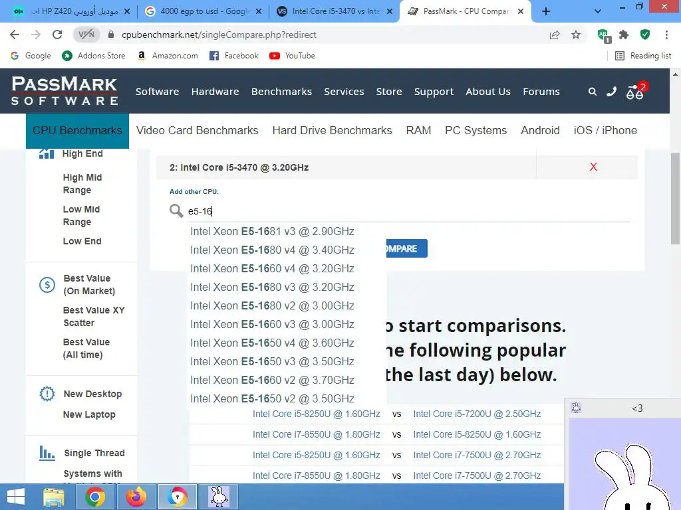Viewport: 681px width, 510px height.
Task: Open the compare scales icon with badge
Action: [636, 90]
